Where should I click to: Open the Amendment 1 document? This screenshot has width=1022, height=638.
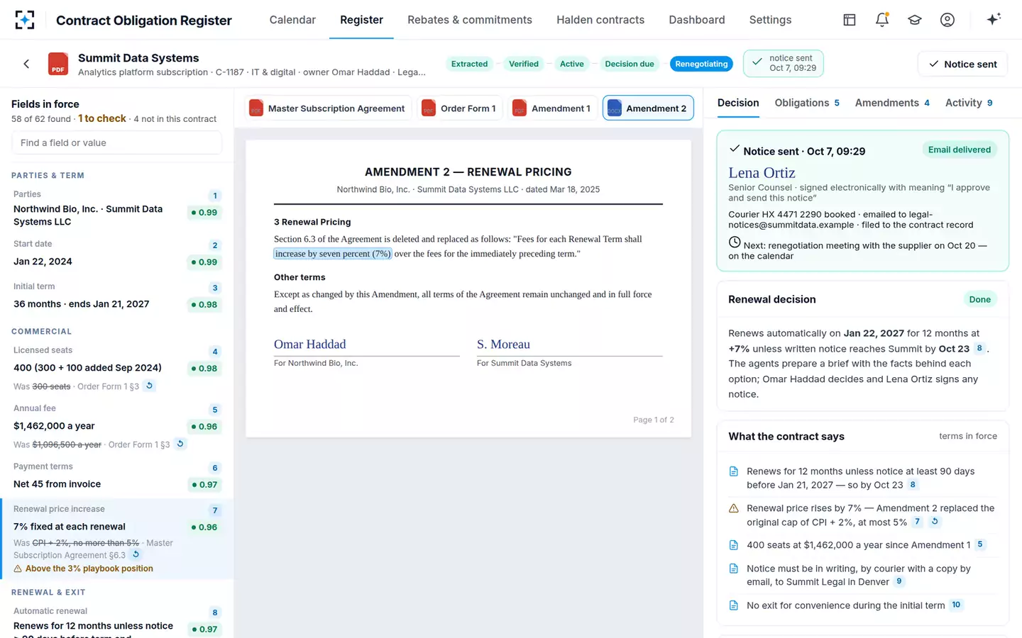click(552, 108)
